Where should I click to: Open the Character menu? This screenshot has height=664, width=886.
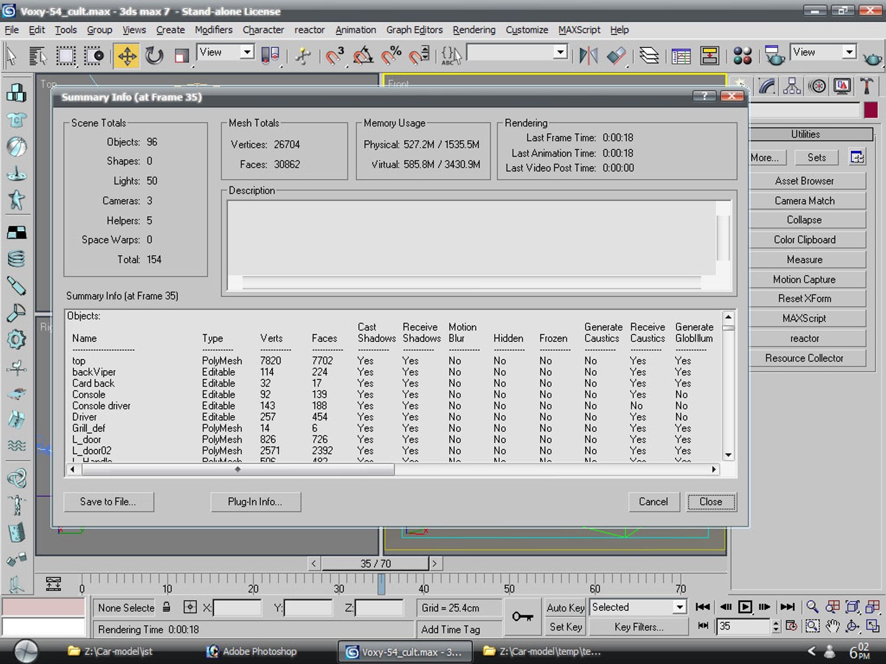263,30
